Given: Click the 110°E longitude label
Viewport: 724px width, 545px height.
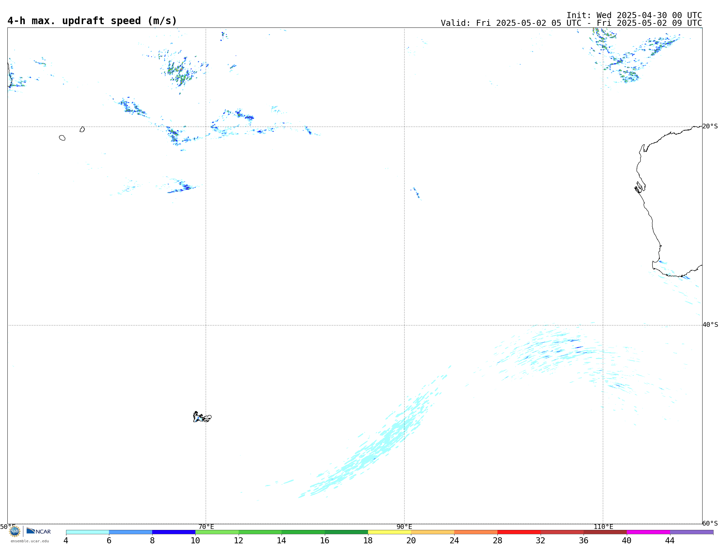Looking at the screenshot, I should (603, 527).
